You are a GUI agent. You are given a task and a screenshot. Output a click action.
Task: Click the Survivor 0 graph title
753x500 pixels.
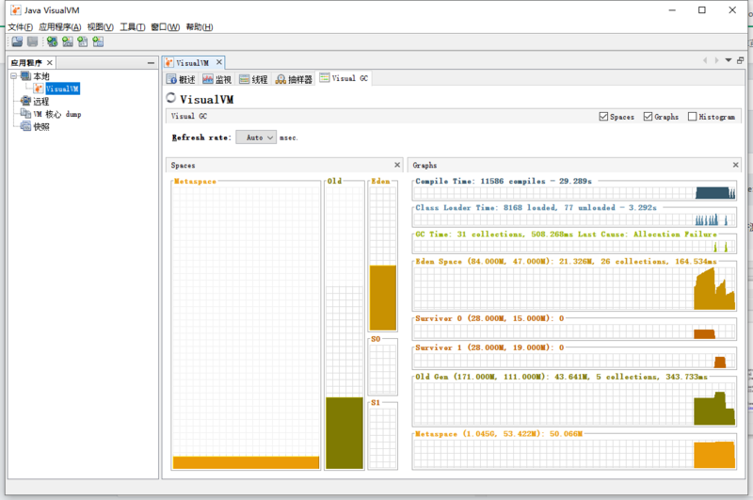tap(489, 318)
